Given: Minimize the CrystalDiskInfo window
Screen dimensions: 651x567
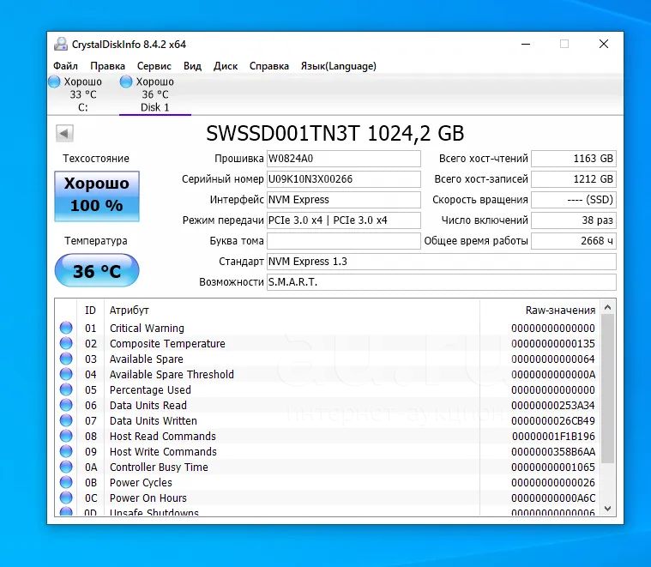Looking at the screenshot, I should point(526,44).
